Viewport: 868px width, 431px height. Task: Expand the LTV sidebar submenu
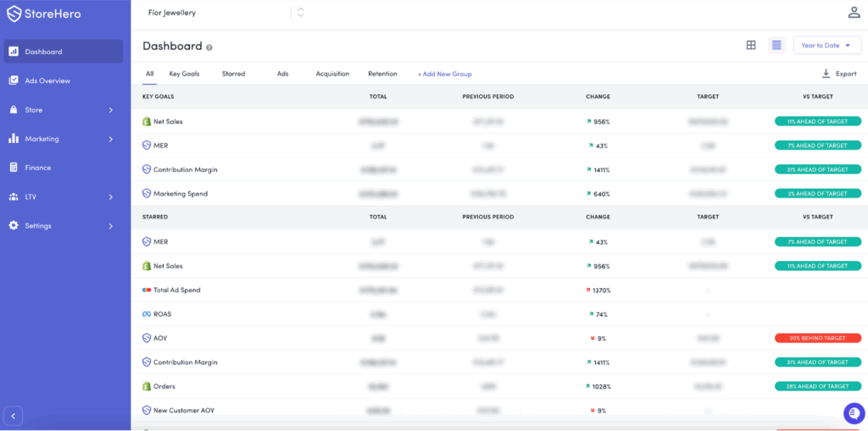point(110,196)
